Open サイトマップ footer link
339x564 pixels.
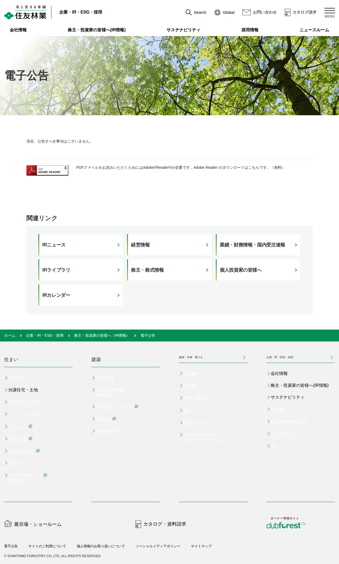(201, 546)
